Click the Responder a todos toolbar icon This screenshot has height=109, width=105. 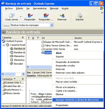point(46,15)
